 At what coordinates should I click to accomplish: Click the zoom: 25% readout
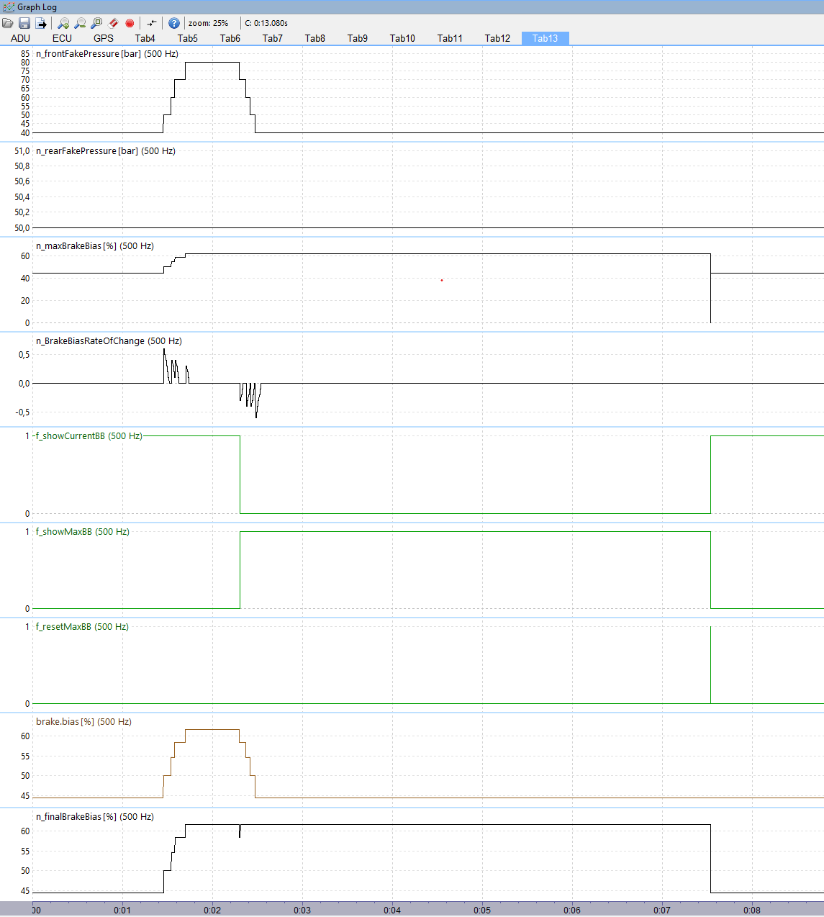(209, 23)
